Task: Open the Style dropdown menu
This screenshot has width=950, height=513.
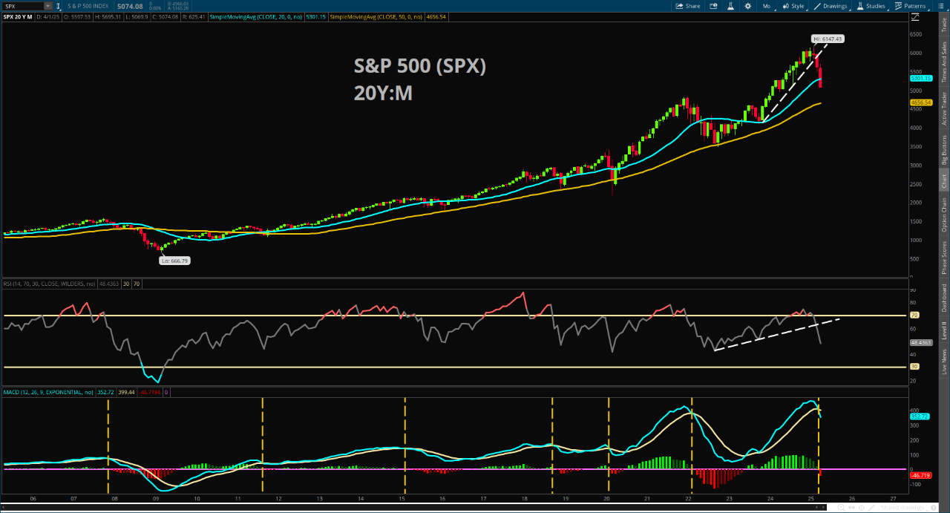Action: point(793,6)
